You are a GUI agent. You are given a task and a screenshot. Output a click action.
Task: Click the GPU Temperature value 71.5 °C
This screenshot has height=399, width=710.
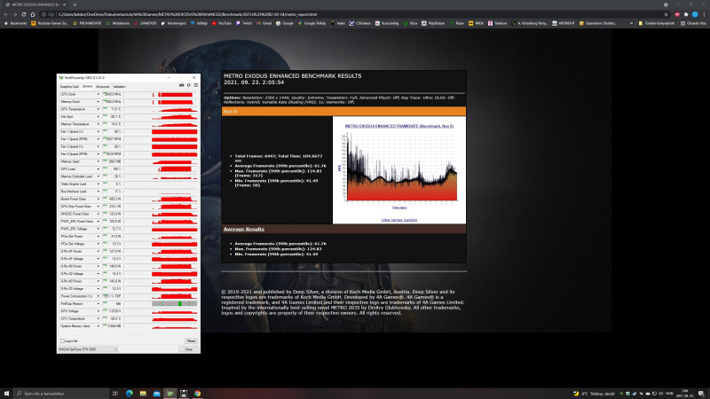tap(112, 109)
